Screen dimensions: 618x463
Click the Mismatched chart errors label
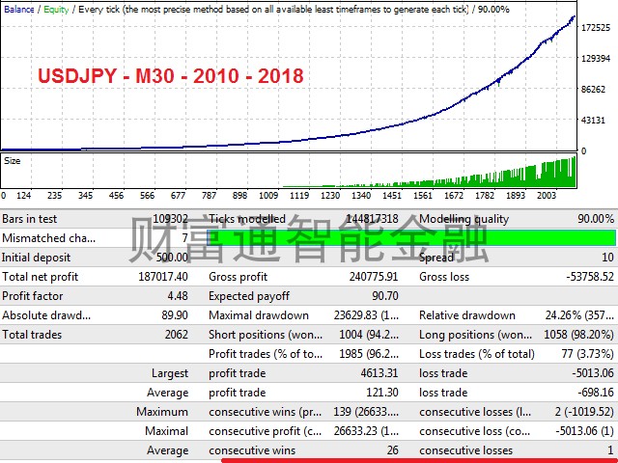49,238
